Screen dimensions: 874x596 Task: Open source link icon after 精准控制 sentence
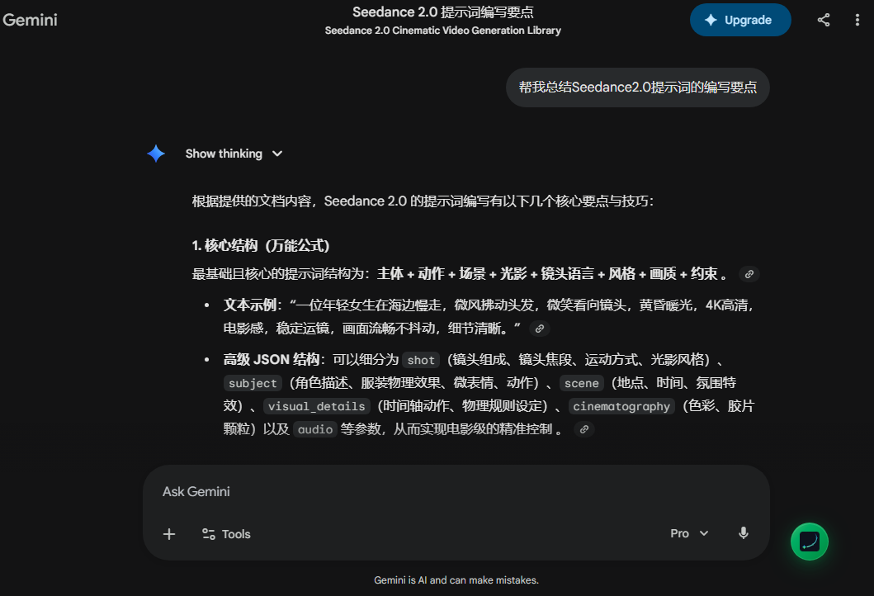584,429
